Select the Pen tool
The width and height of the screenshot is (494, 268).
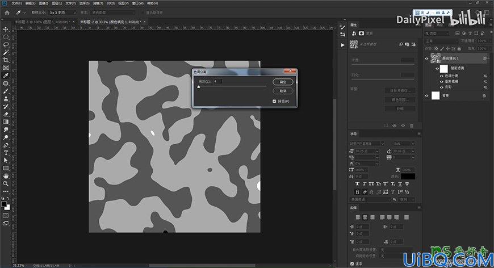[x=6, y=145]
